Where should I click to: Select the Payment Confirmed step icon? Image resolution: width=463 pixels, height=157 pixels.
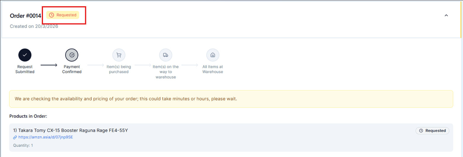pos(72,55)
